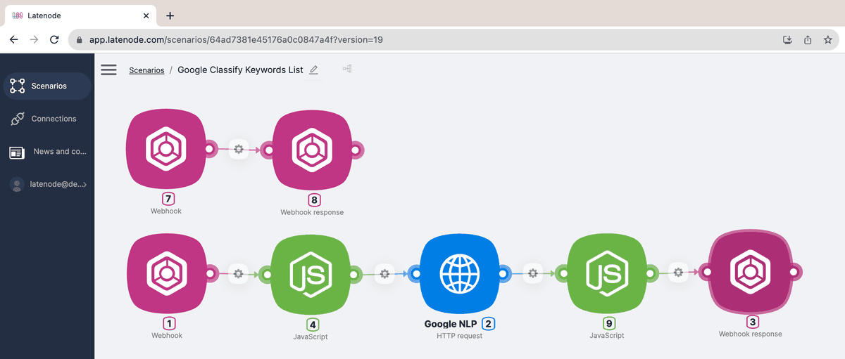Go to Scenarios in the sidebar

tap(47, 86)
